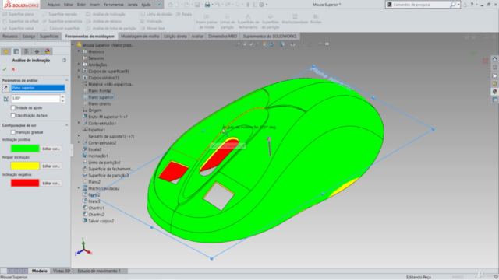Enable Transição gradual checkbox
Image resolution: width=499 pixels, height=280 pixels.
click(13, 132)
